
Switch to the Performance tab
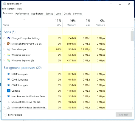point(22,14)
